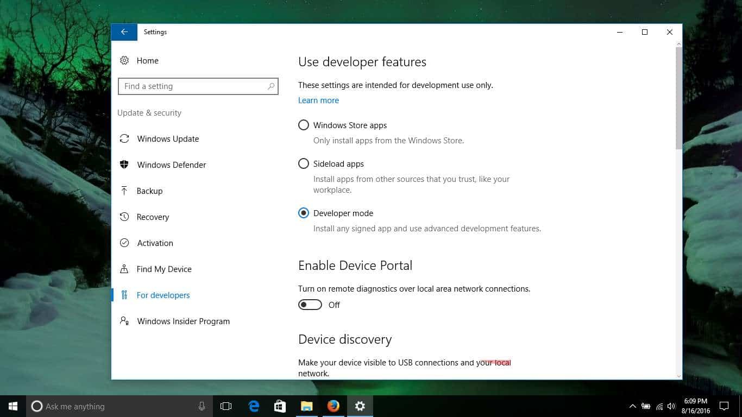Click the Recovery history icon
Image resolution: width=742 pixels, height=417 pixels.
pyautogui.click(x=124, y=217)
